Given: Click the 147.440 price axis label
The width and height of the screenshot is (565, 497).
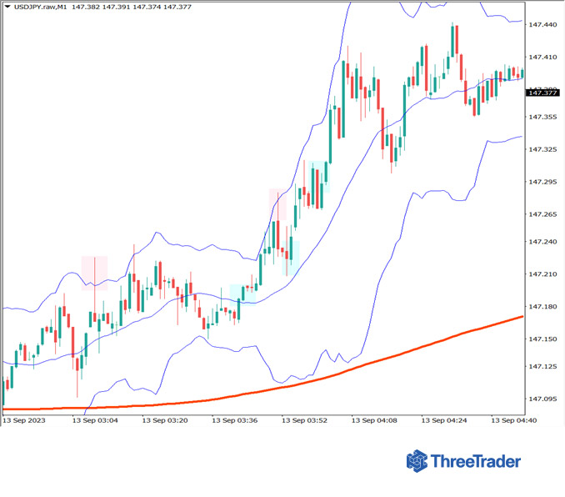Looking at the screenshot, I should pyautogui.click(x=542, y=25).
